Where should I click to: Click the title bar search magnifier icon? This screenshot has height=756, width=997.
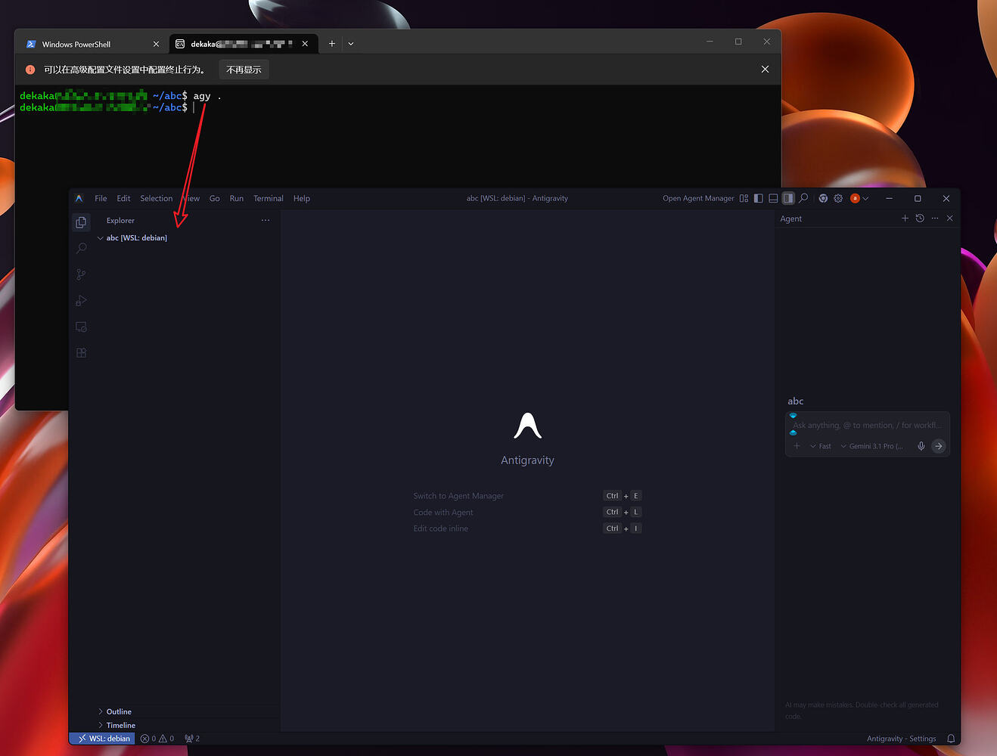(803, 198)
